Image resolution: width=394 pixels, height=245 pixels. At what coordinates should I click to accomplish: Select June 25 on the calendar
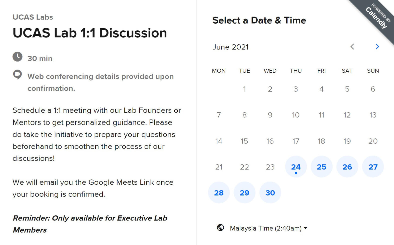(321, 167)
